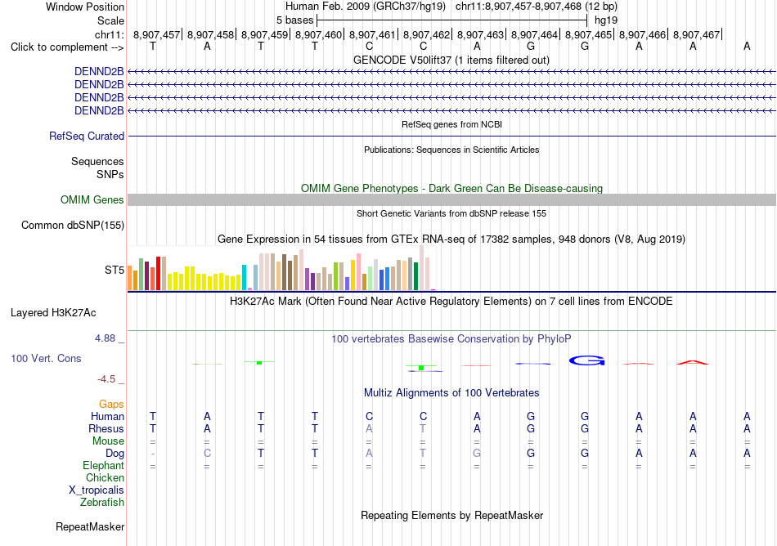Screen dimensions: 777x546
Task: Click the Rhesus alignment row label
Action: coord(106,428)
